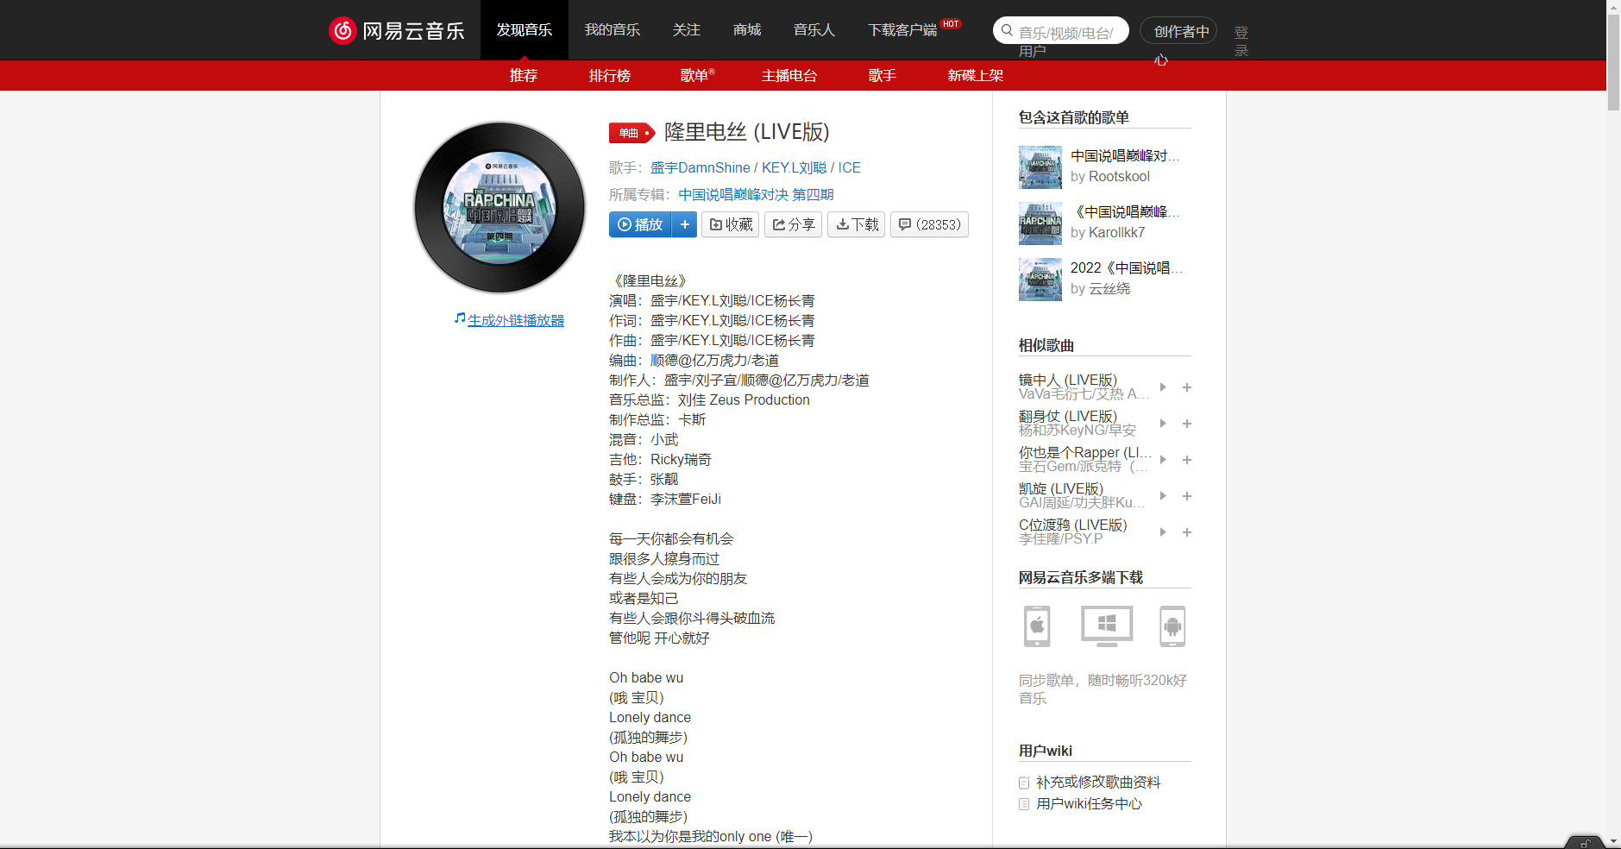This screenshot has height=849, width=1621.
Task: 点击生成外链播放器链接
Action: tap(515, 319)
